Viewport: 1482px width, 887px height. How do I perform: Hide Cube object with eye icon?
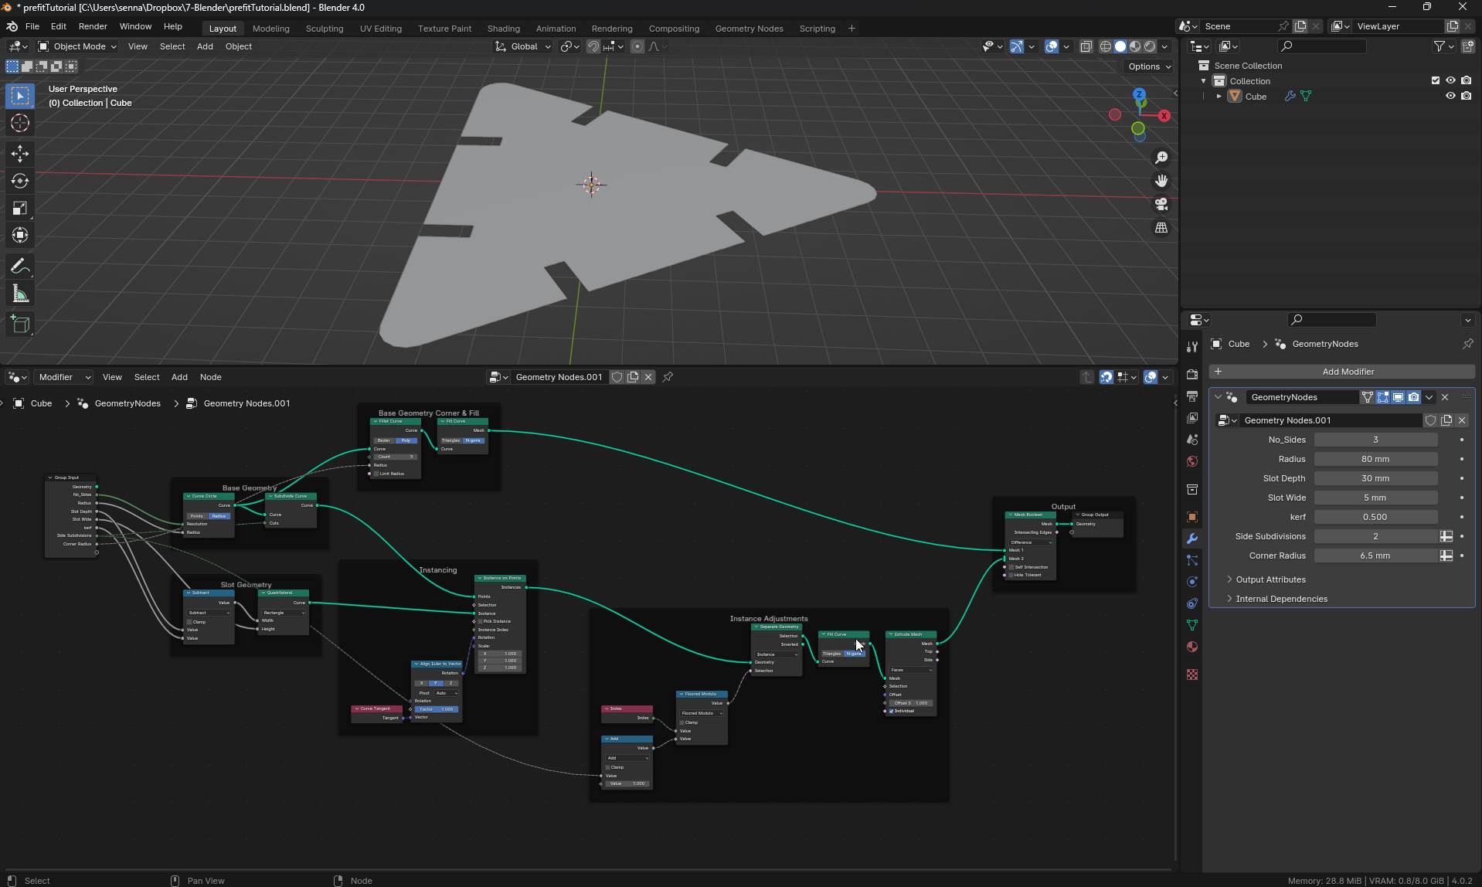pyautogui.click(x=1450, y=97)
